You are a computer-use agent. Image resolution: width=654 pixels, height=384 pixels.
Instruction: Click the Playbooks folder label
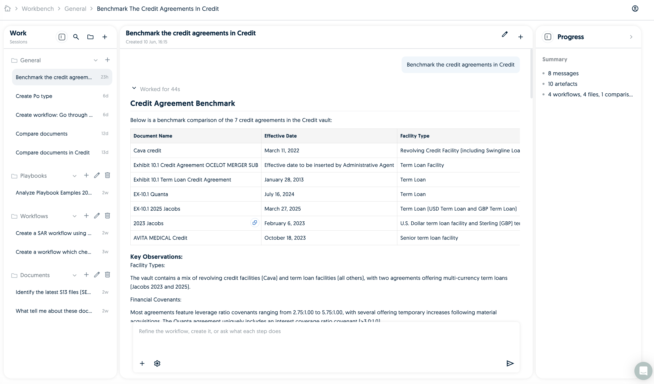click(x=33, y=176)
